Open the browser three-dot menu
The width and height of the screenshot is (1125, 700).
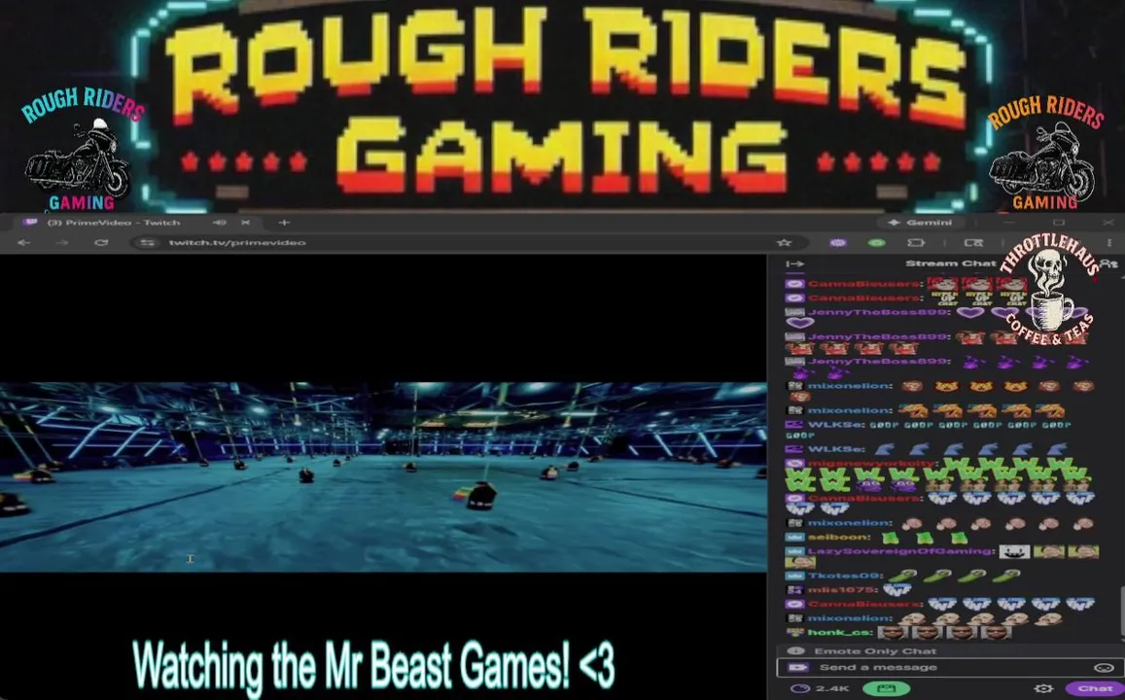coord(1109,242)
